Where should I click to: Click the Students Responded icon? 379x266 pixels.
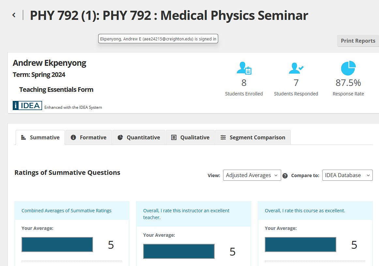(296, 68)
